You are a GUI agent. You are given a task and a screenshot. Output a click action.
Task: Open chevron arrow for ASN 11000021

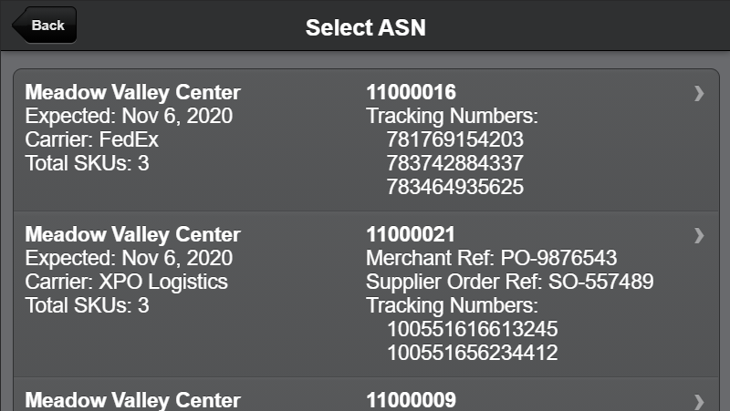[699, 235]
